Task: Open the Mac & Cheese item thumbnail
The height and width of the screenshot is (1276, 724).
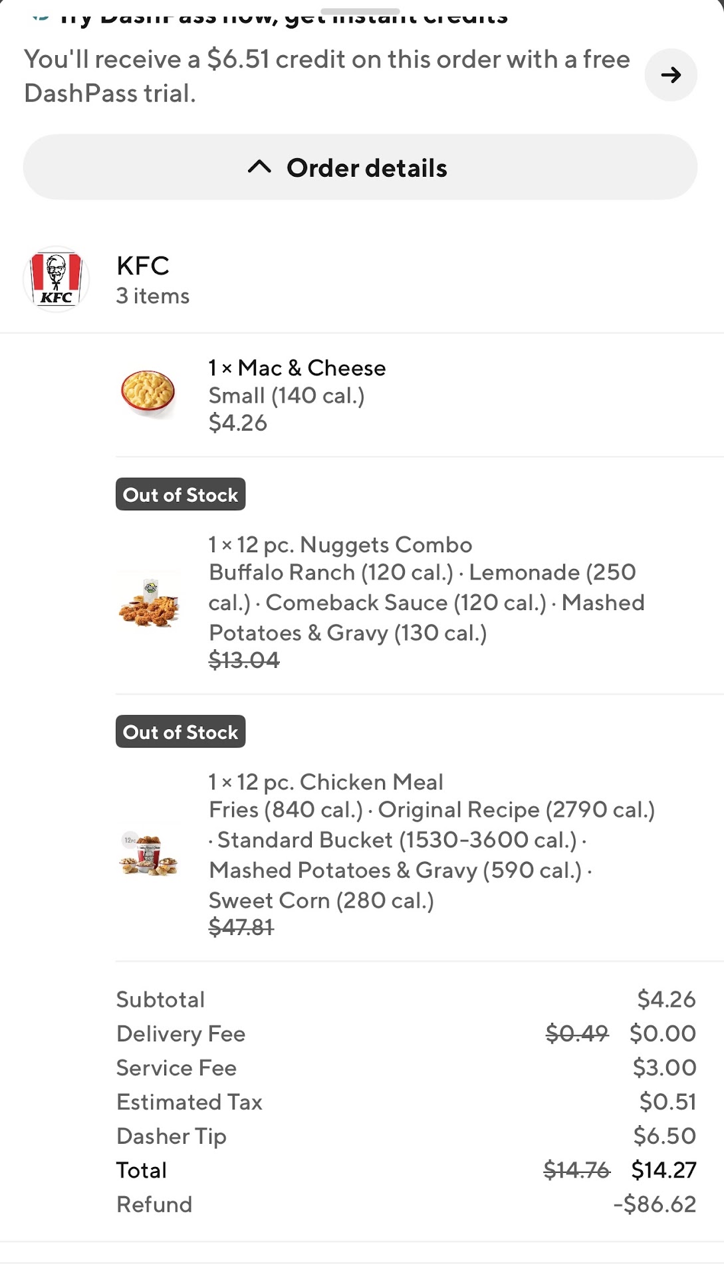Action: click(148, 393)
